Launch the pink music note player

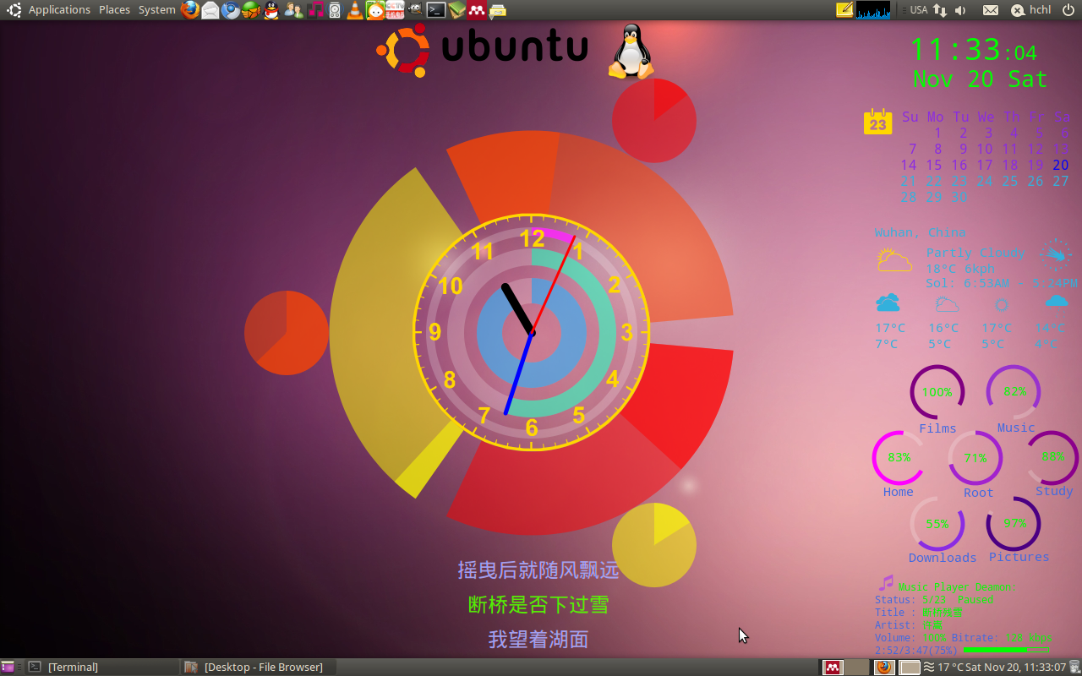[x=314, y=10]
